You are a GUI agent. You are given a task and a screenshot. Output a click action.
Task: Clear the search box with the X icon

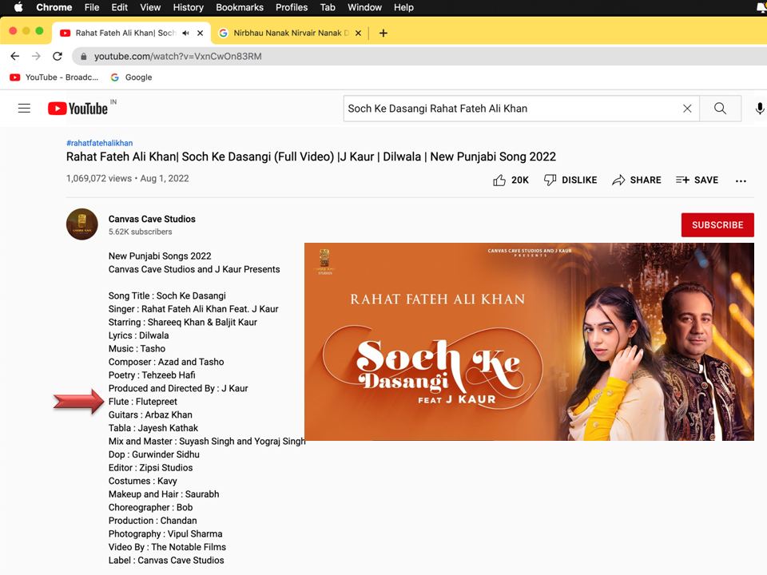click(687, 109)
